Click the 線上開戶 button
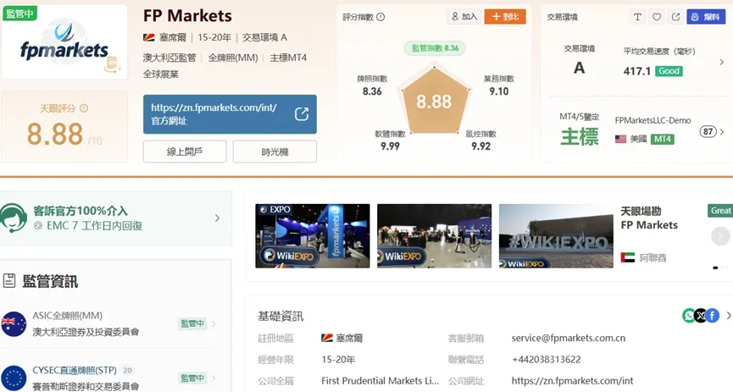 coord(185,152)
